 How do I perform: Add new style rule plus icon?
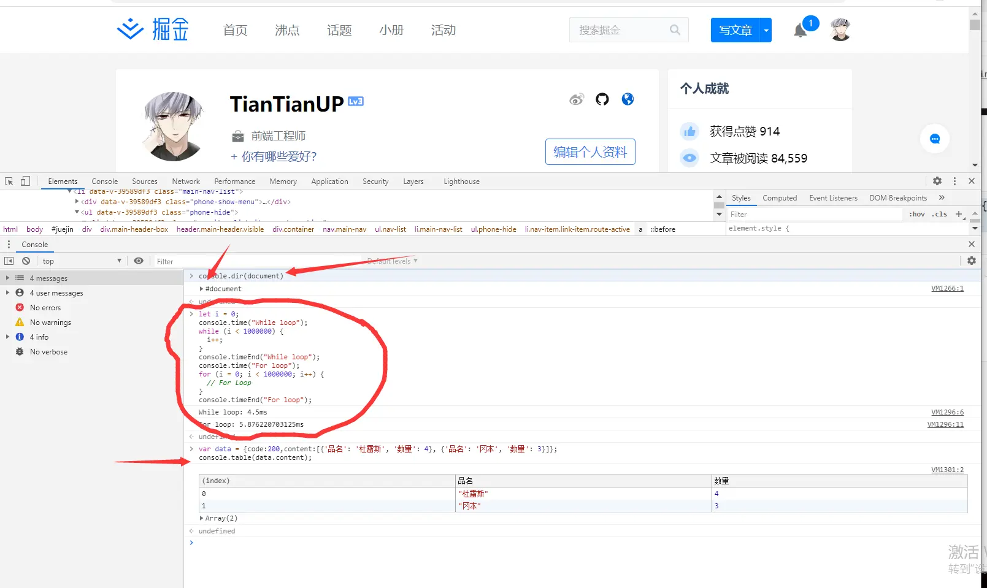point(959,214)
